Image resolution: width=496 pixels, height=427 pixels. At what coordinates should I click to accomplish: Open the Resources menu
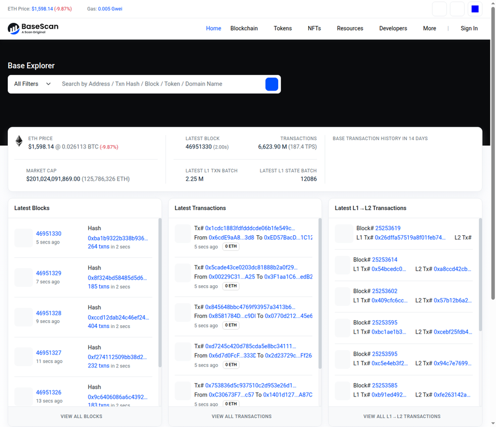tap(350, 28)
